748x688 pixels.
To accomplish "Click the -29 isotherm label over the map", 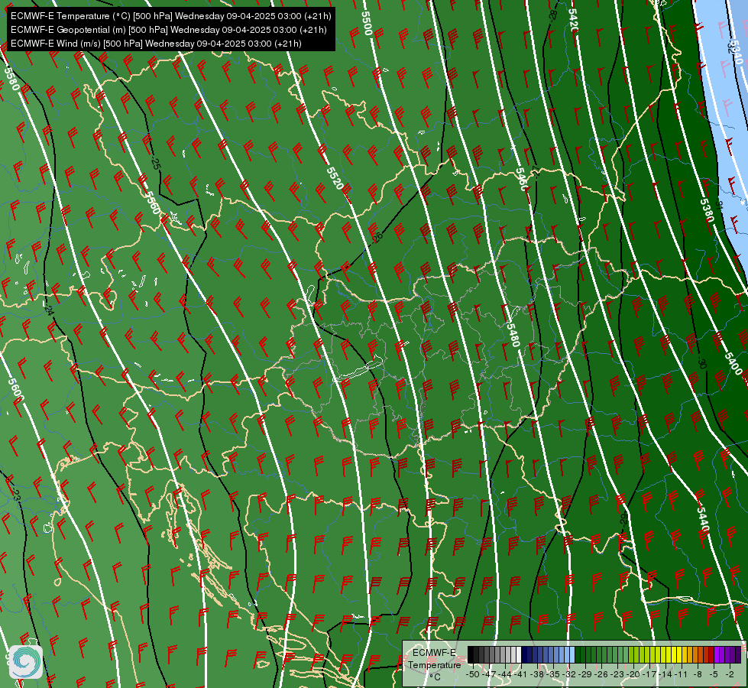I will point(623,520).
